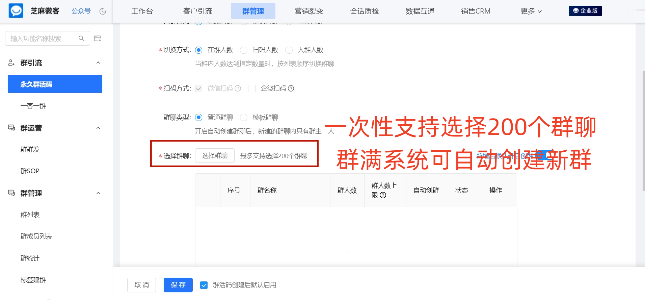
Task: Click help icon next to 企微扫码
Action: coord(291,89)
